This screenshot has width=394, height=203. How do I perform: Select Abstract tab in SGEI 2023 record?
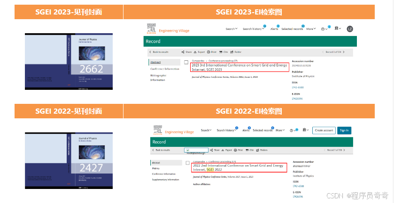click(x=164, y=62)
